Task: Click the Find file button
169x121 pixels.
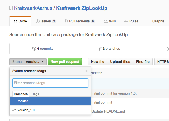Action: [x=143, y=62]
